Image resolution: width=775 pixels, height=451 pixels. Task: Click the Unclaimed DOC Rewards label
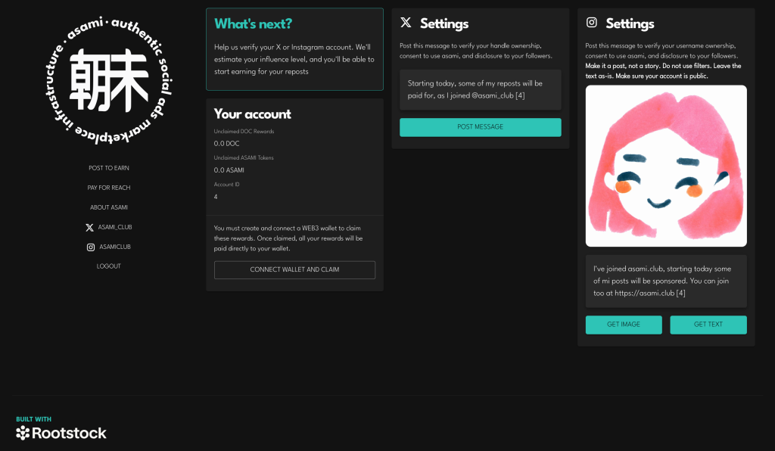(x=244, y=132)
